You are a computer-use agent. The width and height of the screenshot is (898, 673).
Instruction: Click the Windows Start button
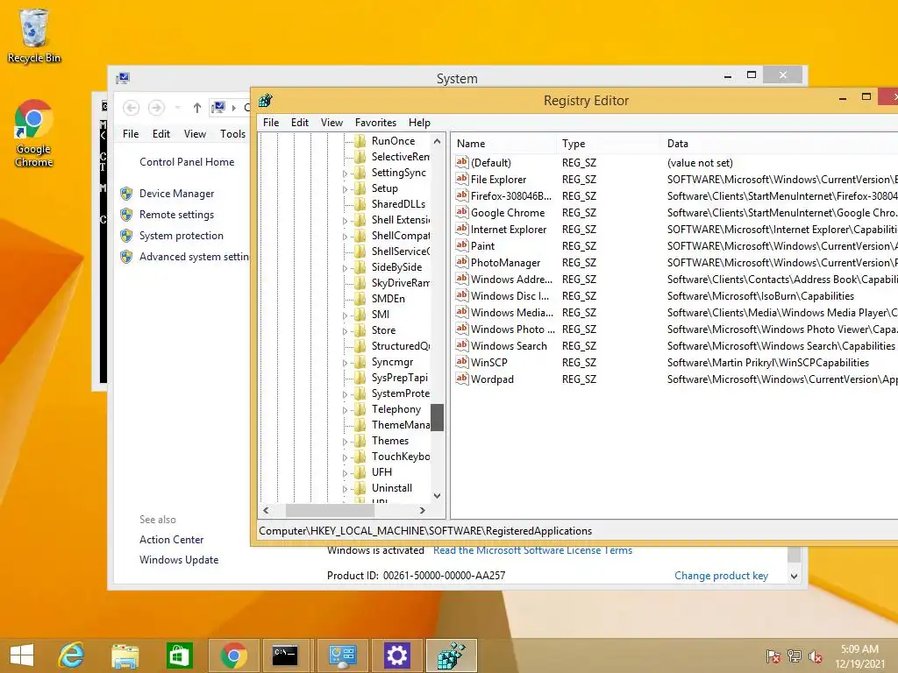pos(22,655)
